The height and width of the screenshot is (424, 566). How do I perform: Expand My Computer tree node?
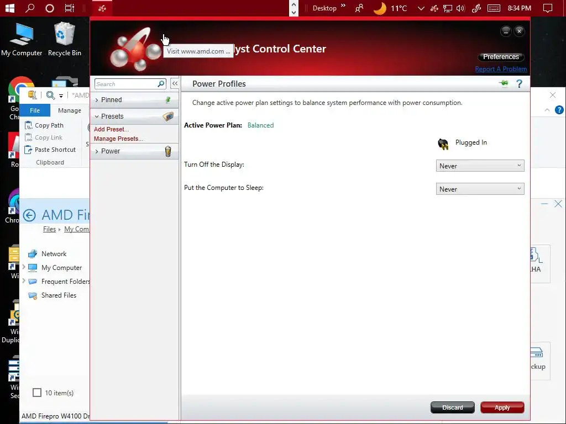pyautogui.click(x=23, y=267)
